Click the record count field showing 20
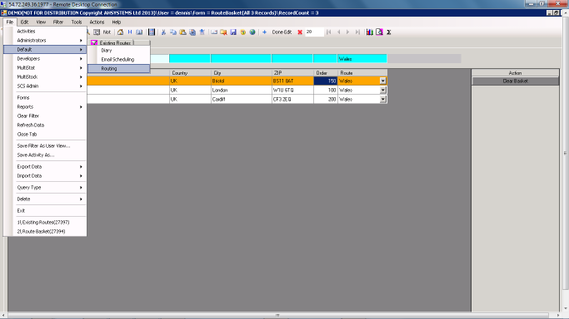 [314, 32]
